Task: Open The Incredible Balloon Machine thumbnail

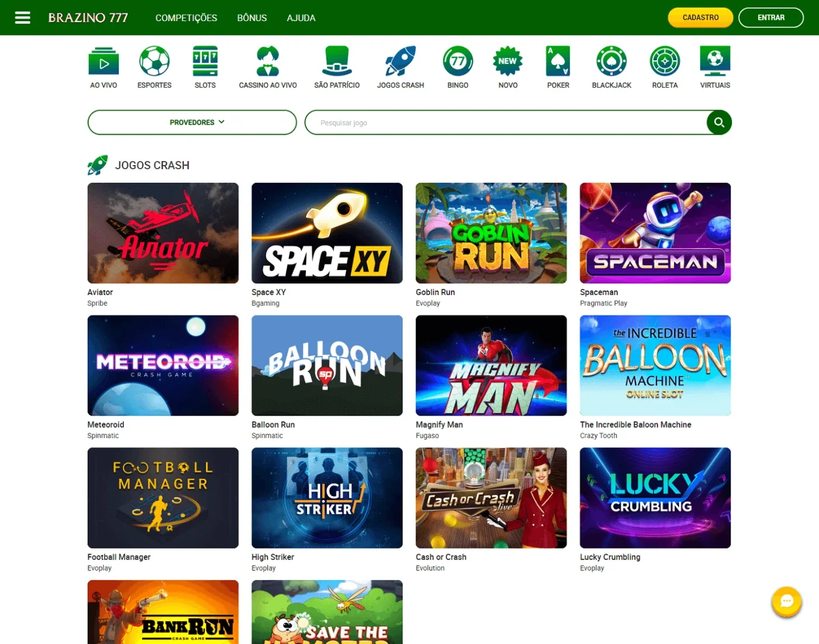Action: 655,365
